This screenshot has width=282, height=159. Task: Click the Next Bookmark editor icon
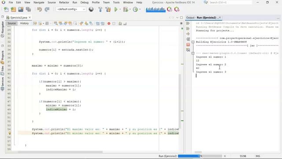tap(86, 23)
